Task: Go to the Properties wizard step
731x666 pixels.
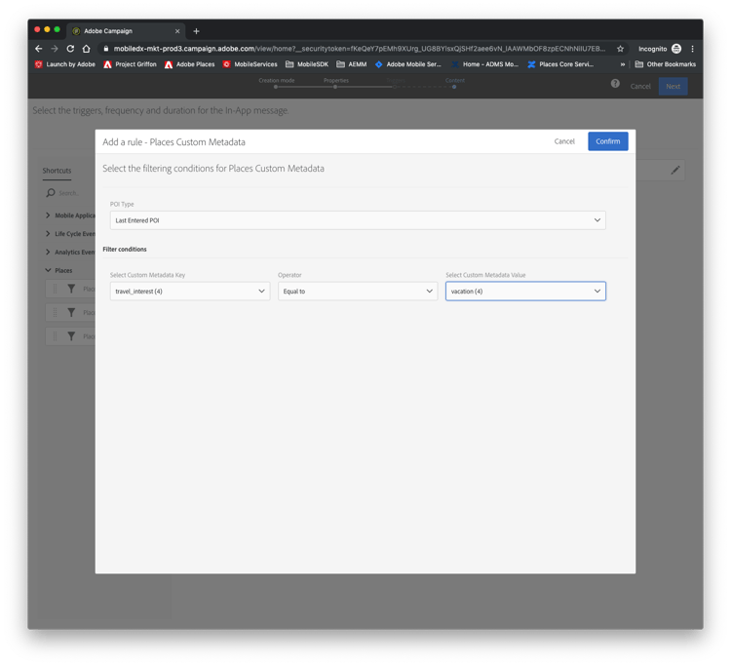Action: [x=335, y=83]
